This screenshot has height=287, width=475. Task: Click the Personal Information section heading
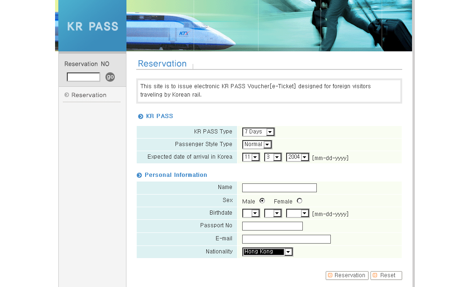(x=176, y=175)
